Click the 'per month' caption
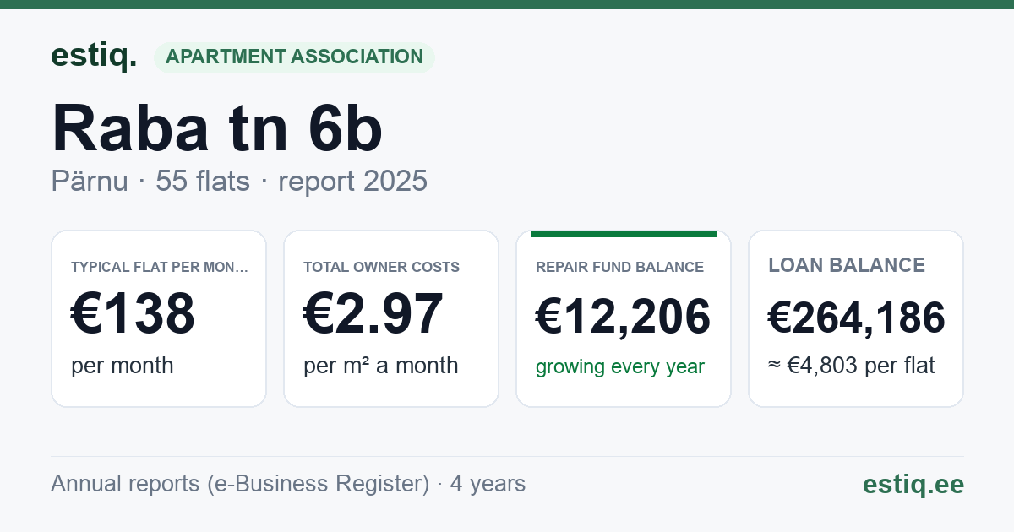 pos(123,366)
